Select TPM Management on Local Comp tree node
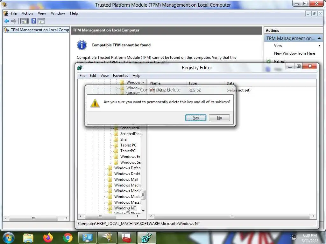Viewport: 326px width, 244px height. click(x=40, y=30)
